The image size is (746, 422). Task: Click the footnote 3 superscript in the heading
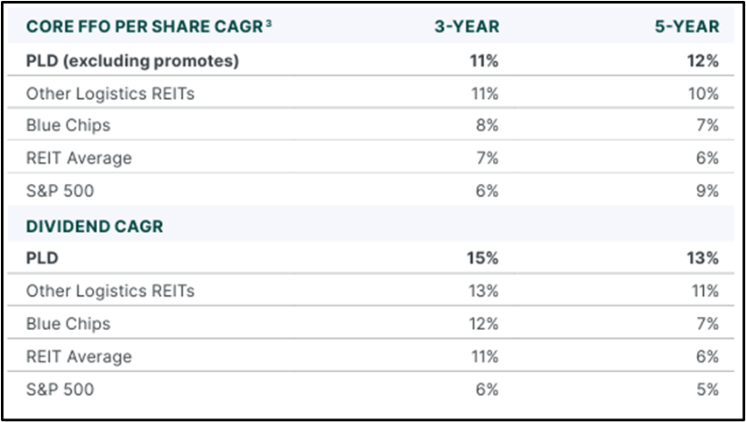point(269,22)
